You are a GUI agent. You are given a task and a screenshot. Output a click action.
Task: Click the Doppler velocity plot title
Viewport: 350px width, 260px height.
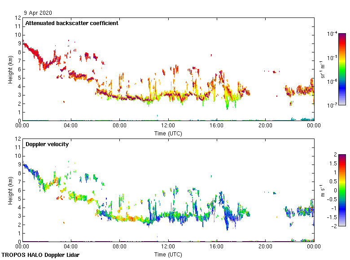(47, 144)
